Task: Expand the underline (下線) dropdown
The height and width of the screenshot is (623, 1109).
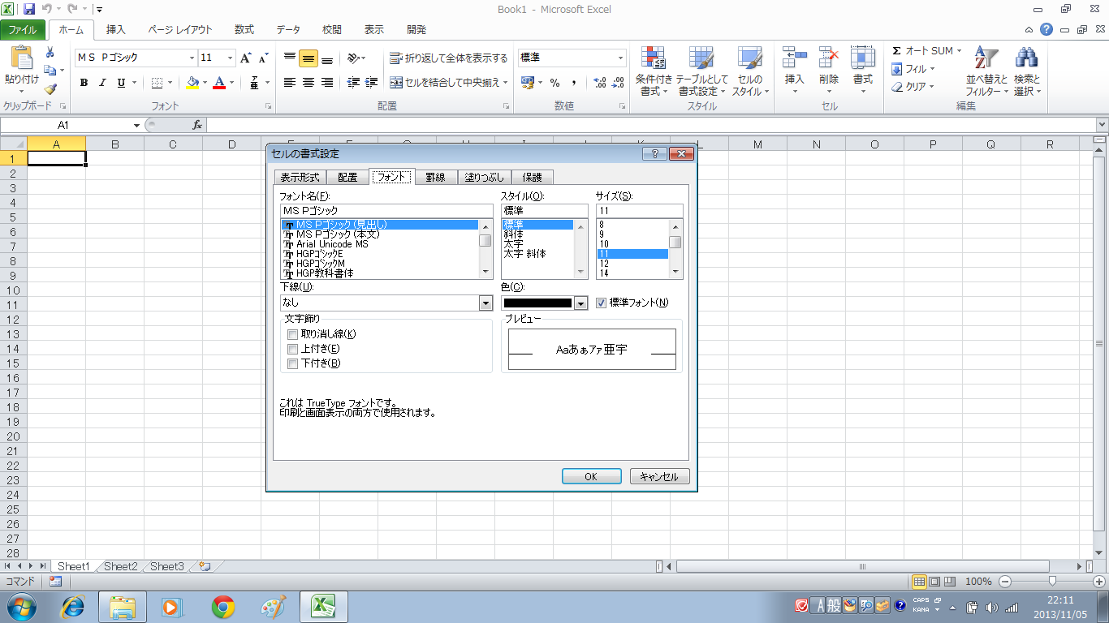Action: pos(485,303)
